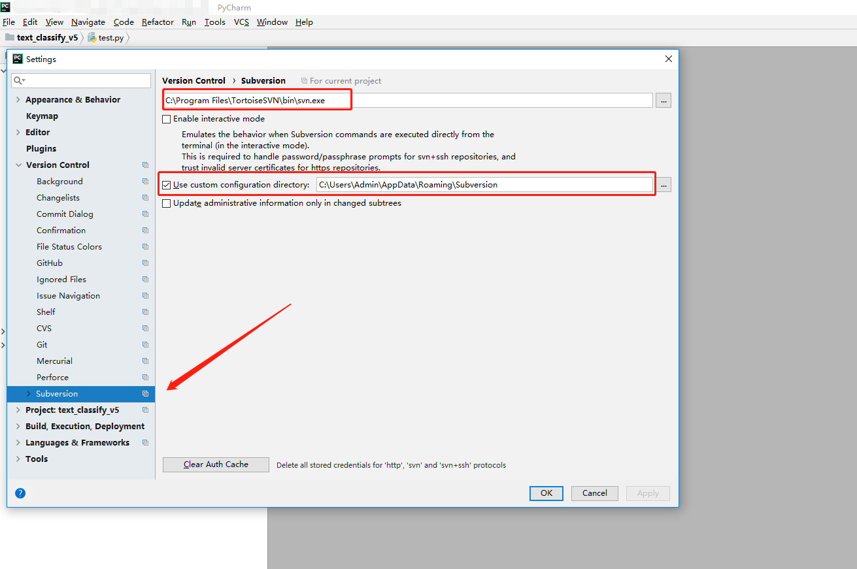The width and height of the screenshot is (857, 569).
Task: Click the test.py file icon in breadcrumbs
Action: [x=91, y=37]
